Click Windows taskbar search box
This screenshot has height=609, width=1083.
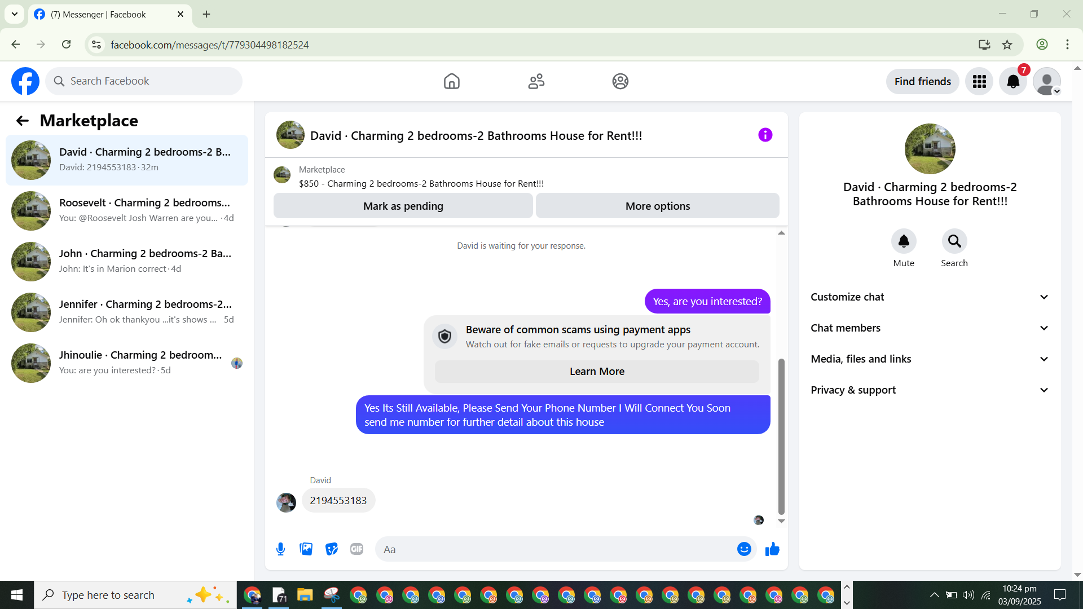pyautogui.click(x=135, y=595)
